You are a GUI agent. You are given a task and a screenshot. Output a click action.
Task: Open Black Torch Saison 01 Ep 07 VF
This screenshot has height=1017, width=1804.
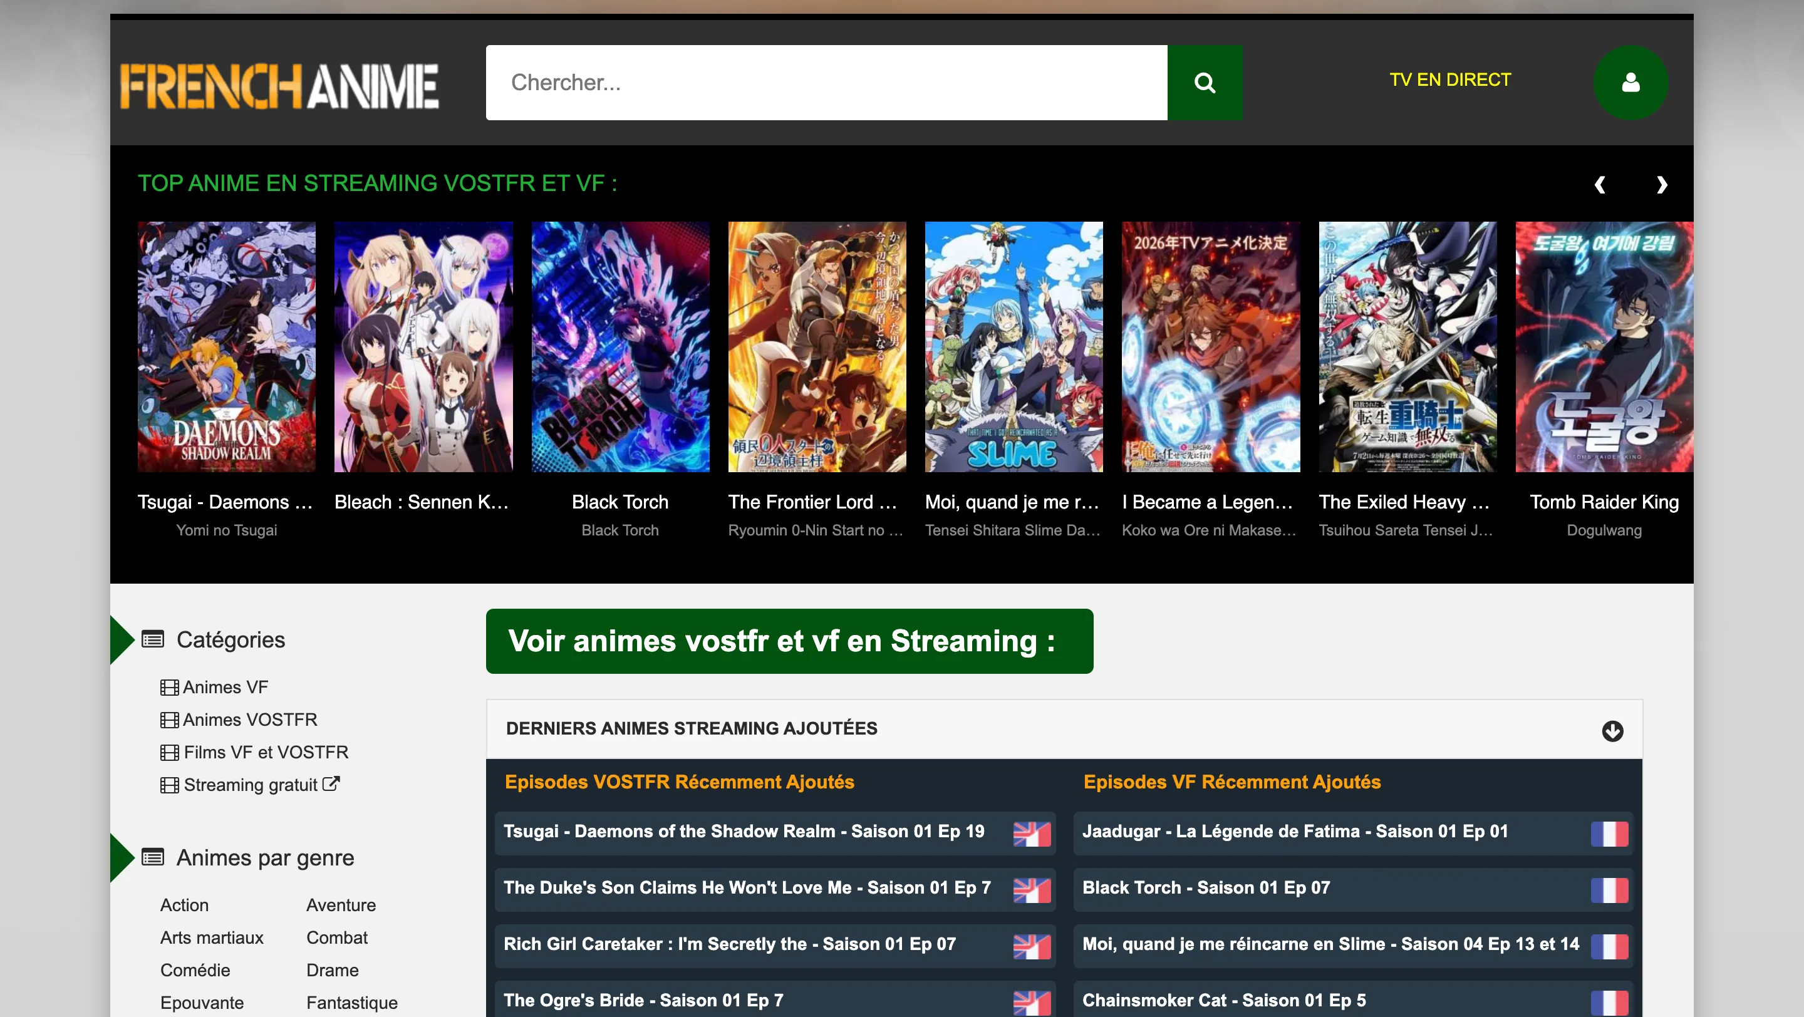(1353, 890)
